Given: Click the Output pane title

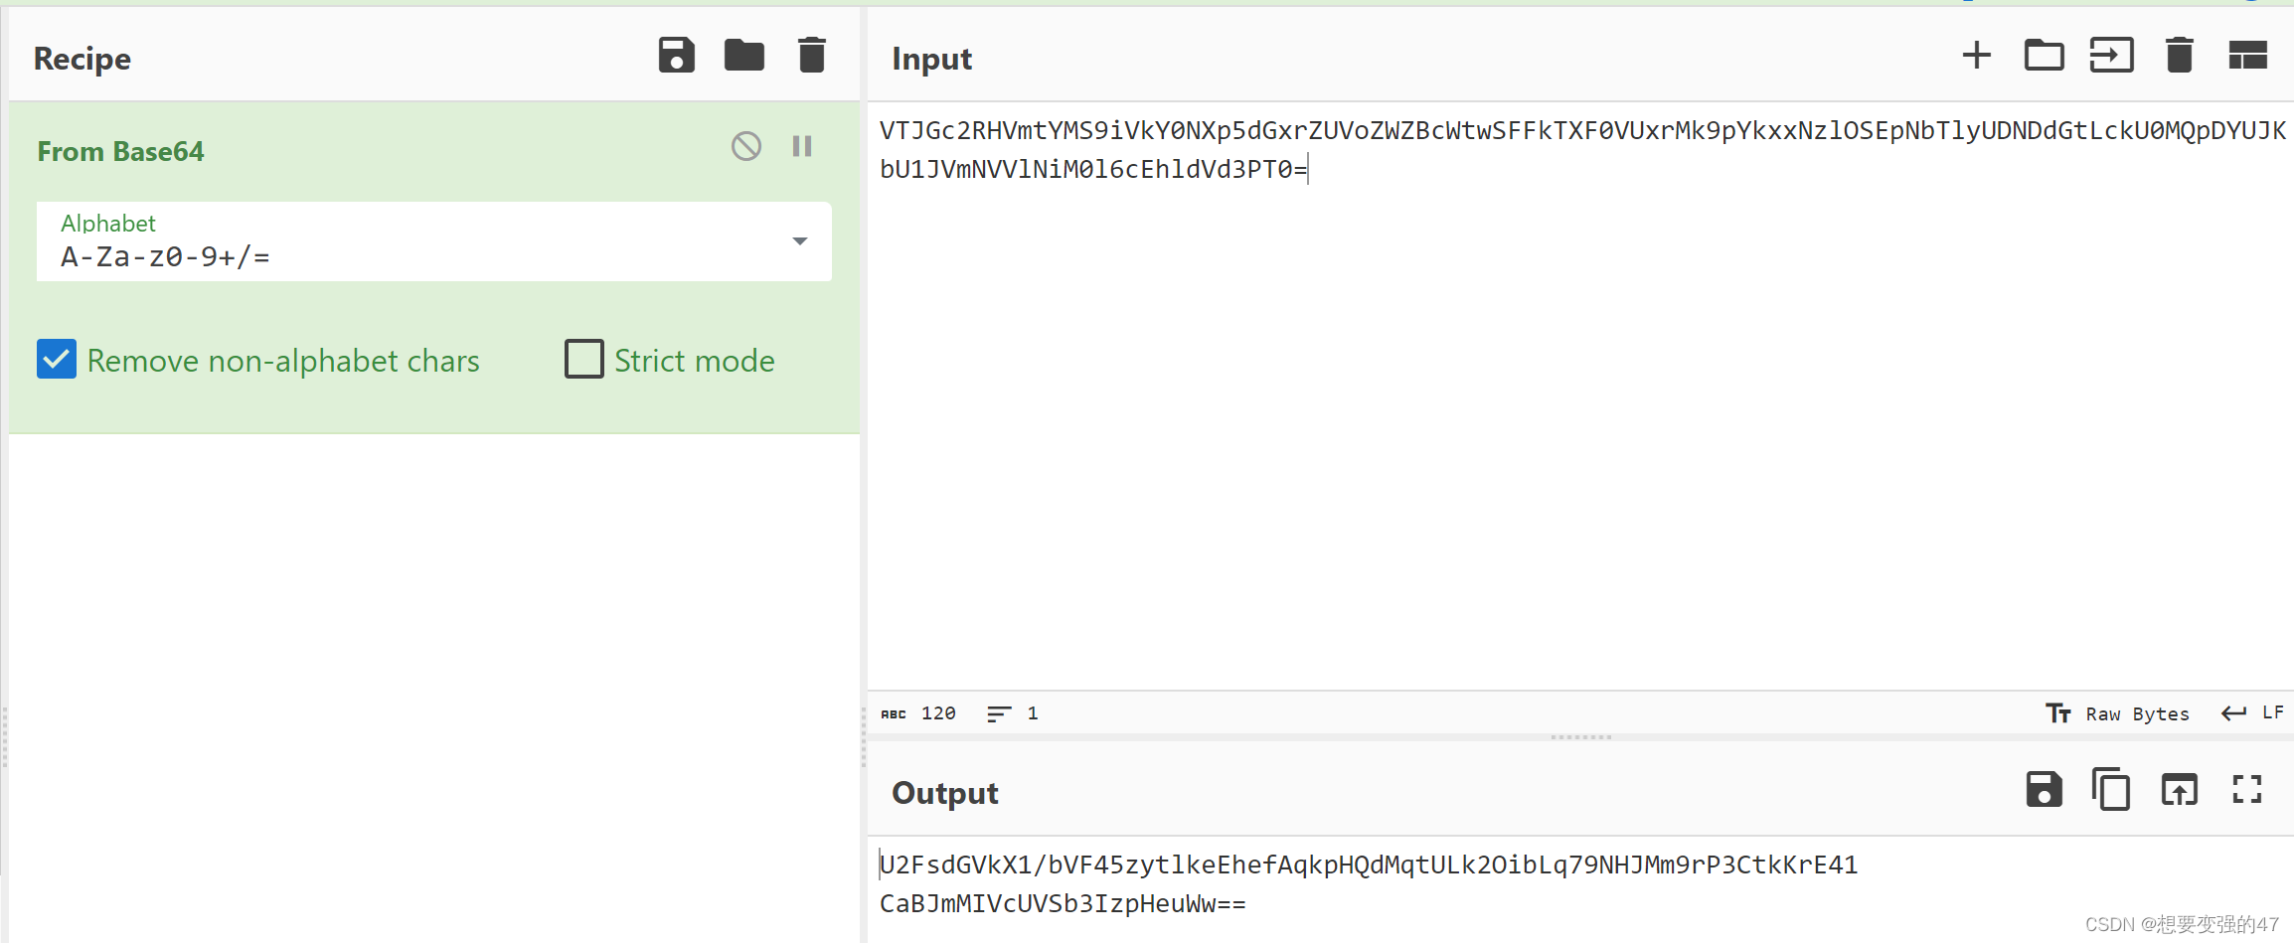Looking at the screenshot, I should pos(944,793).
